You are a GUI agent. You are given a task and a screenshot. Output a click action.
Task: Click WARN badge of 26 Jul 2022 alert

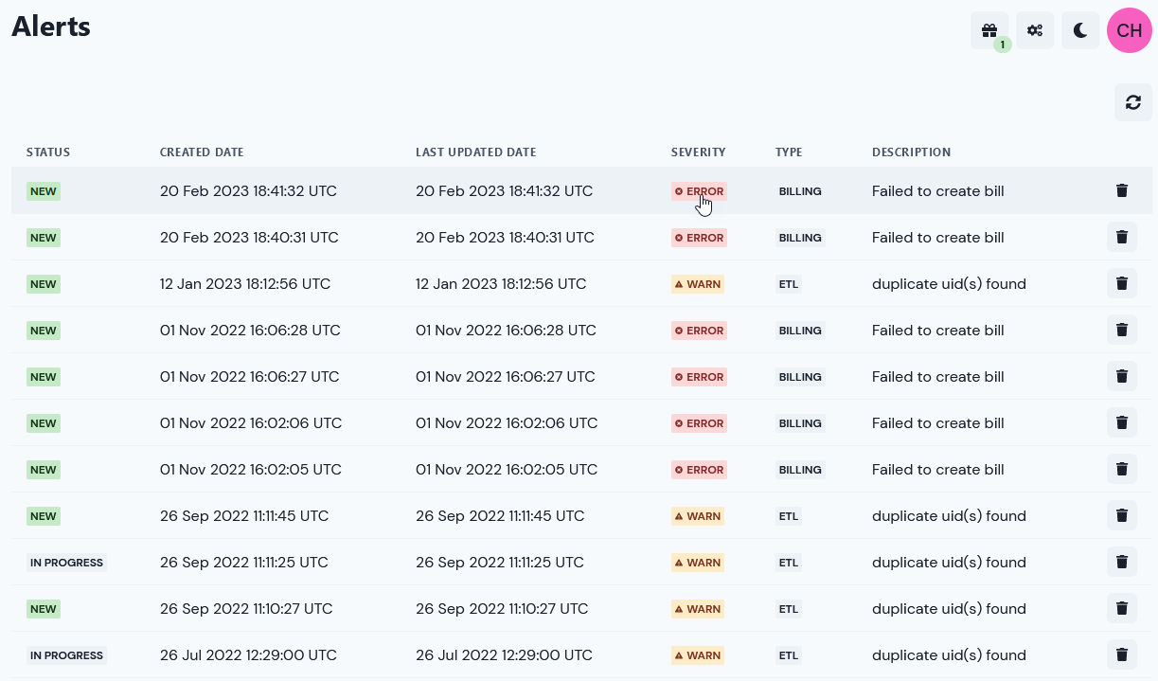[698, 655]
